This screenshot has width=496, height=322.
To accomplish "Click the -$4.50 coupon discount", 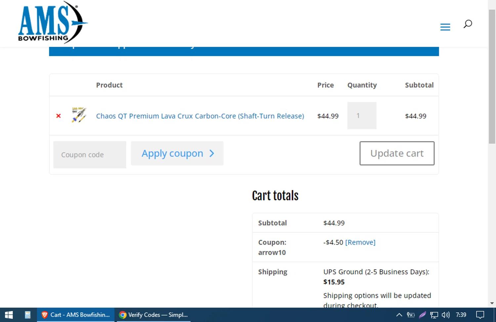I will [x=333, y=242].
